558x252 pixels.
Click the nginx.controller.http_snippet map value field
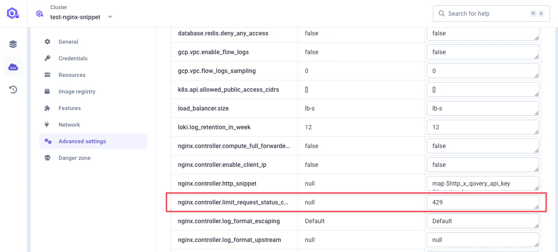[x=483, y=183]
